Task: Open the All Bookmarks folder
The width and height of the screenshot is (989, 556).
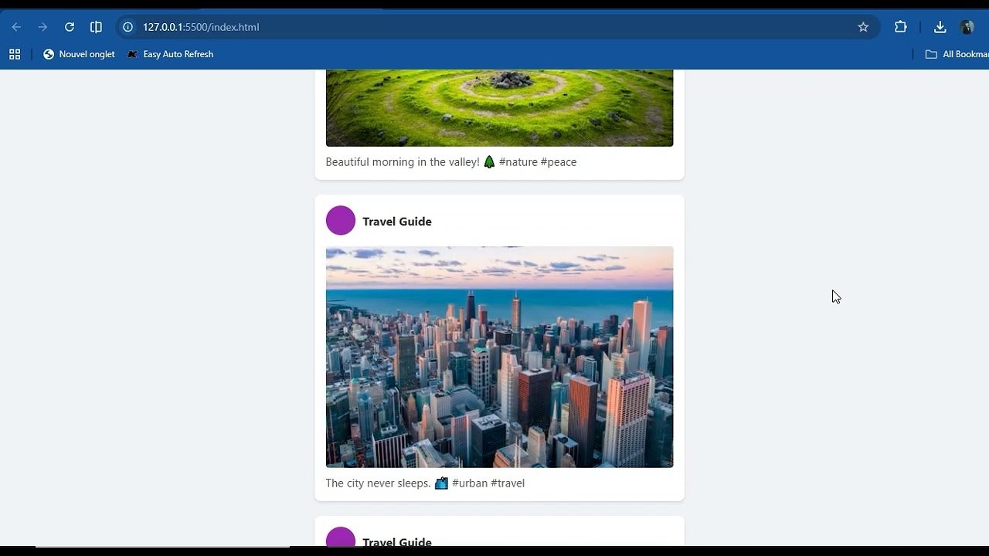Action: [x=957, y=54]
